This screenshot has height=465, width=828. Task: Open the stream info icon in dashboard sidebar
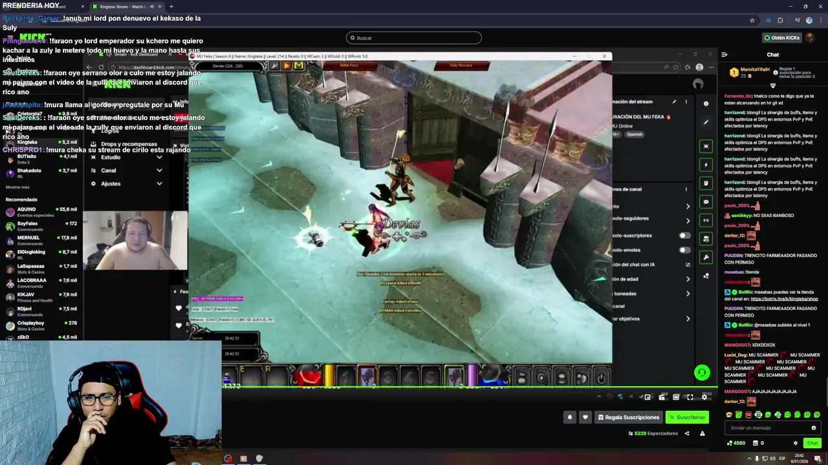706,103
